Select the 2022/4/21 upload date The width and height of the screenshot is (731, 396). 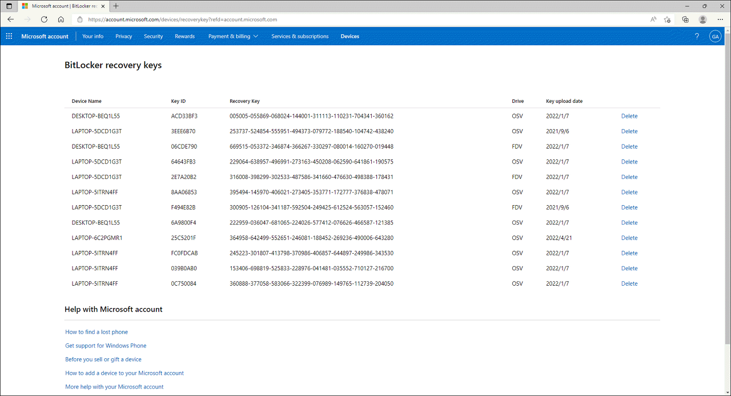pyautogui.click(x=559, y=238)
